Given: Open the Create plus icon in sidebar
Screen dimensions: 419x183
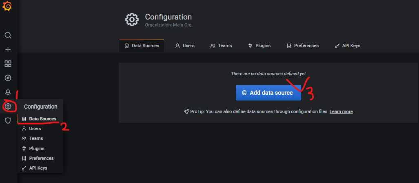Looking at the screenshot, I should coord(8,50).
